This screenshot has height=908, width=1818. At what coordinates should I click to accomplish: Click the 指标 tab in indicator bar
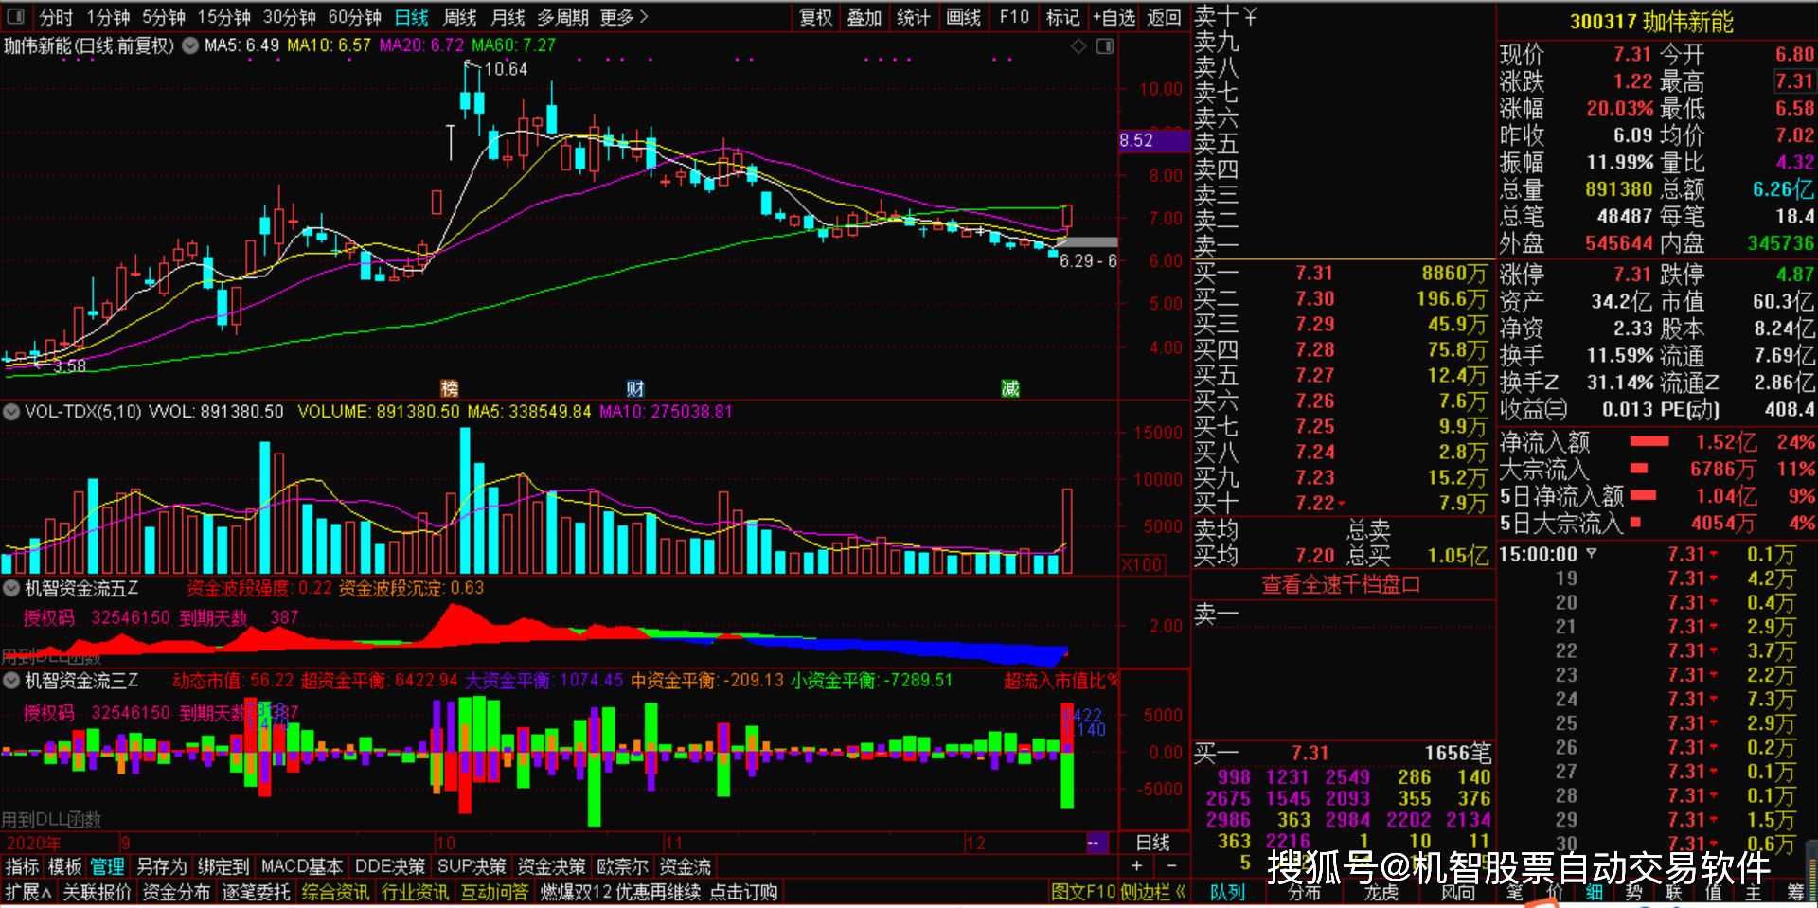click(22, 866)
